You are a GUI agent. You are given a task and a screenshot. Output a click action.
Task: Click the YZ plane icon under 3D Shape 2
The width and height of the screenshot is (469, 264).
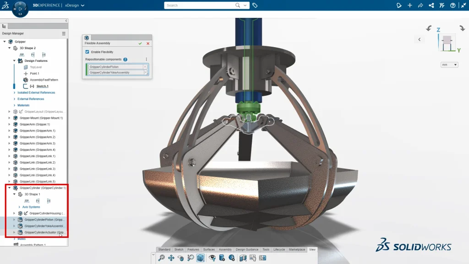[33, 55]
